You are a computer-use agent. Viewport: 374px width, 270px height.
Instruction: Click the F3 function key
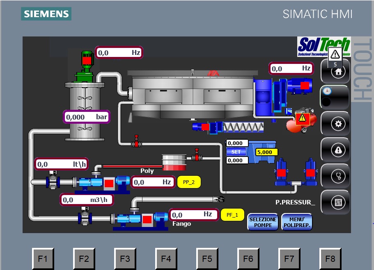tap(125, 259)
